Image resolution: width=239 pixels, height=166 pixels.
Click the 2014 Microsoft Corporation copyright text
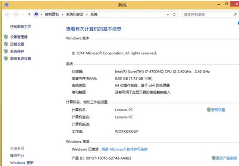pyautogui.click(x=114, y=53)
